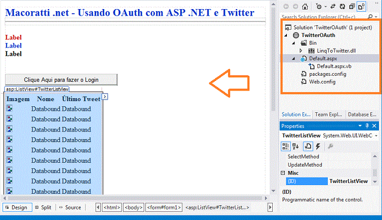Select Web.config file
This screenshot has height=220, width=382.
(x=322, y=82)
